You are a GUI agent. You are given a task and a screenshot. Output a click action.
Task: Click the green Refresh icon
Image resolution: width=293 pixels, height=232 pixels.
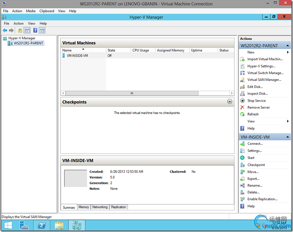tap(242, 114)
